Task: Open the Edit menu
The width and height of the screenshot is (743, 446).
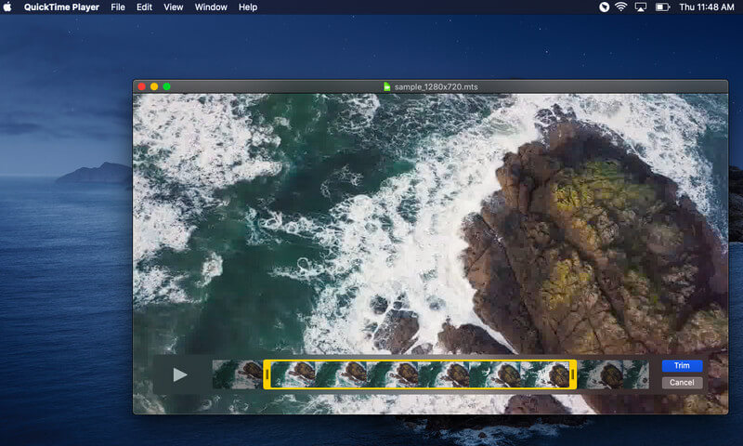Action: [x=144, y=7]
